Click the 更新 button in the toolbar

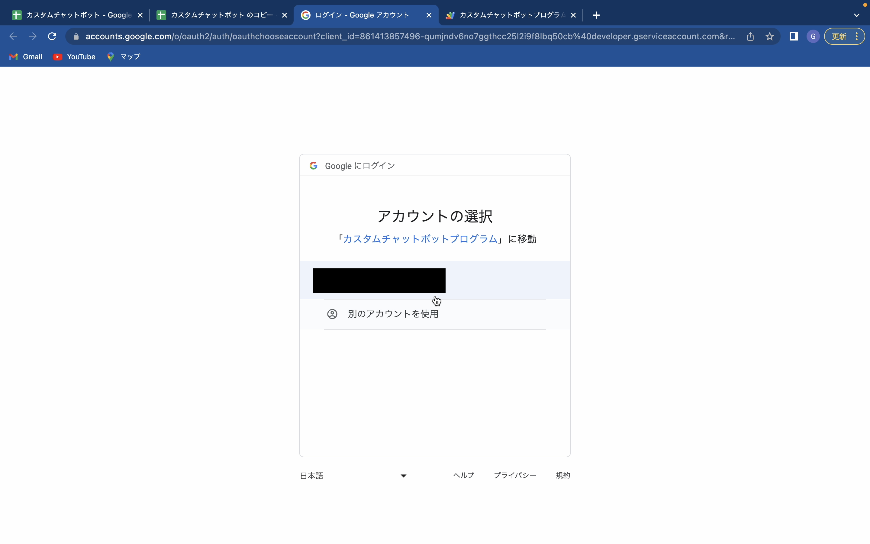pos(840,36)
